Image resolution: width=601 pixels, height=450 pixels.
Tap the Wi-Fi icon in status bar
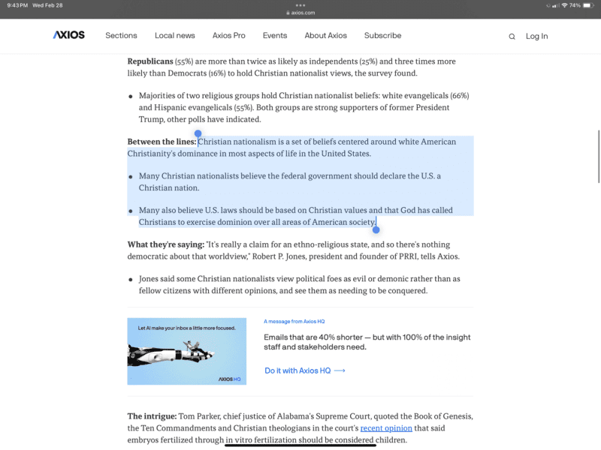pos(564,5)
